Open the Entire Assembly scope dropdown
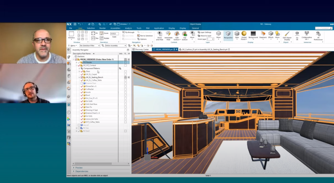 [x=115, y=46]
